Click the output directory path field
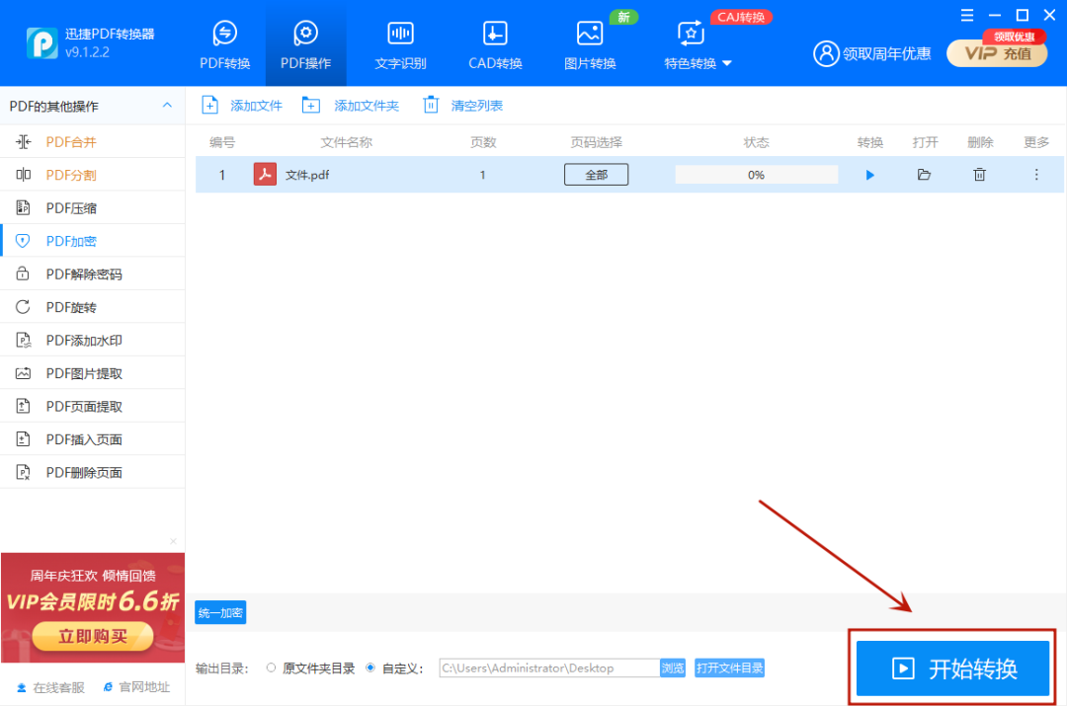Image resolution: width=1067 pixels, height=706 pixels. click(549, 667)
